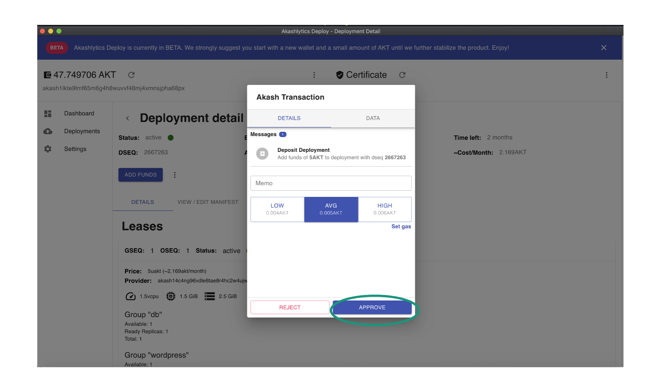This screenshot has height=392, width=661.
Task: Open the VIEW / EDIT MANIFEST tab
Action: 208,202
